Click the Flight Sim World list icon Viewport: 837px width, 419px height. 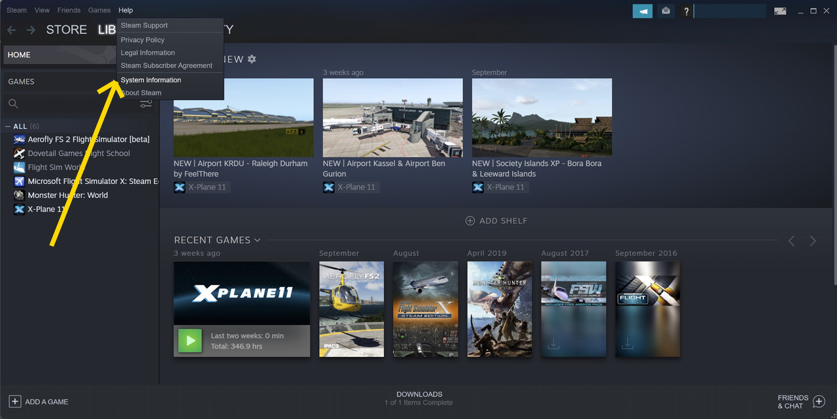click(x=19, y=167)
